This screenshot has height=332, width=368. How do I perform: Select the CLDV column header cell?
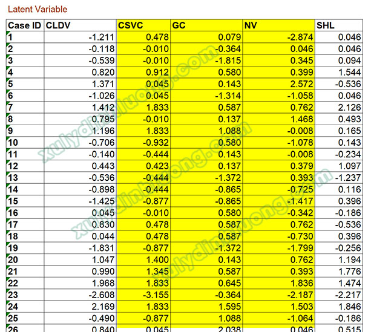click(80, 25)
